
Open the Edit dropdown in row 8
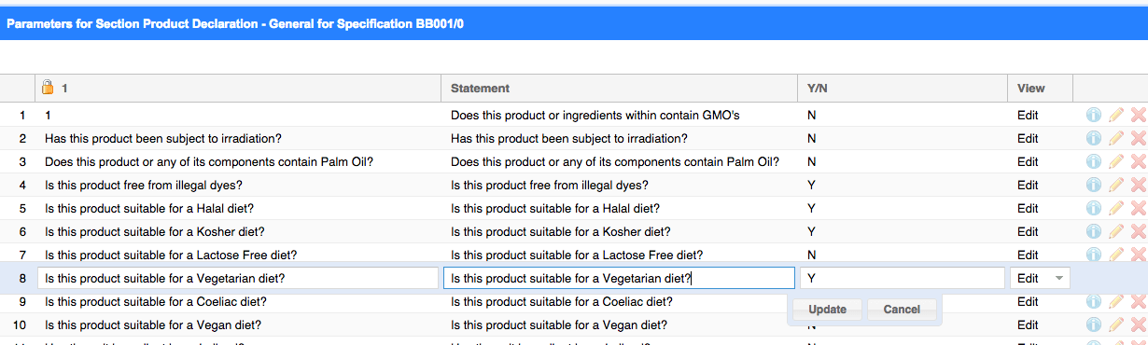click(x=1040, y=278)
